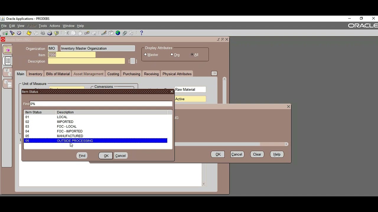Click the Item number field 7004
378x212 pixels.
72,55
